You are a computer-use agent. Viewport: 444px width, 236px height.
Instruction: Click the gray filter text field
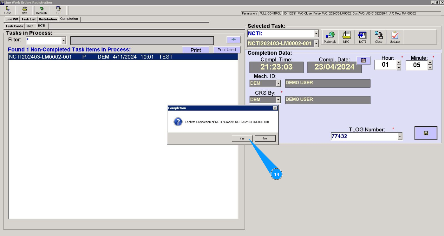[x=142, y=40]
